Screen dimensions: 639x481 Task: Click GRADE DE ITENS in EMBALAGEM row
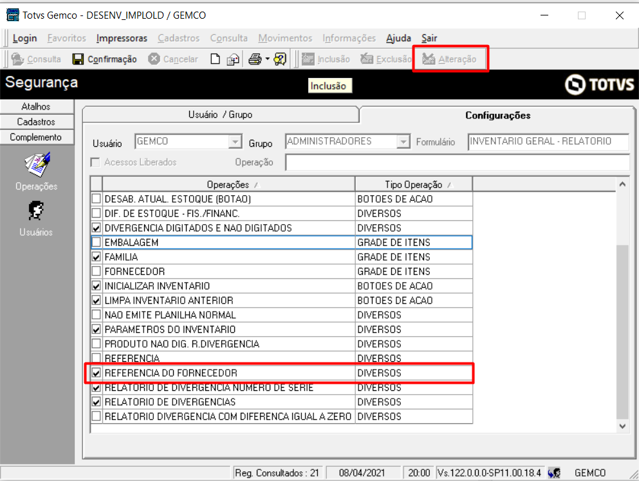coord(394,243)
